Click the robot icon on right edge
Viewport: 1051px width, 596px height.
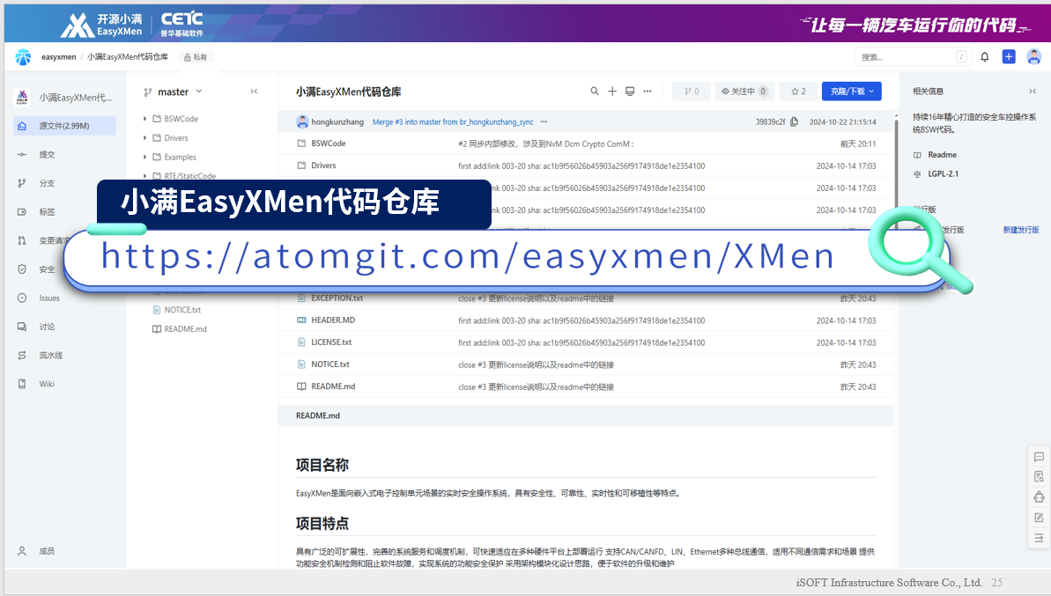click(1039, 497)
